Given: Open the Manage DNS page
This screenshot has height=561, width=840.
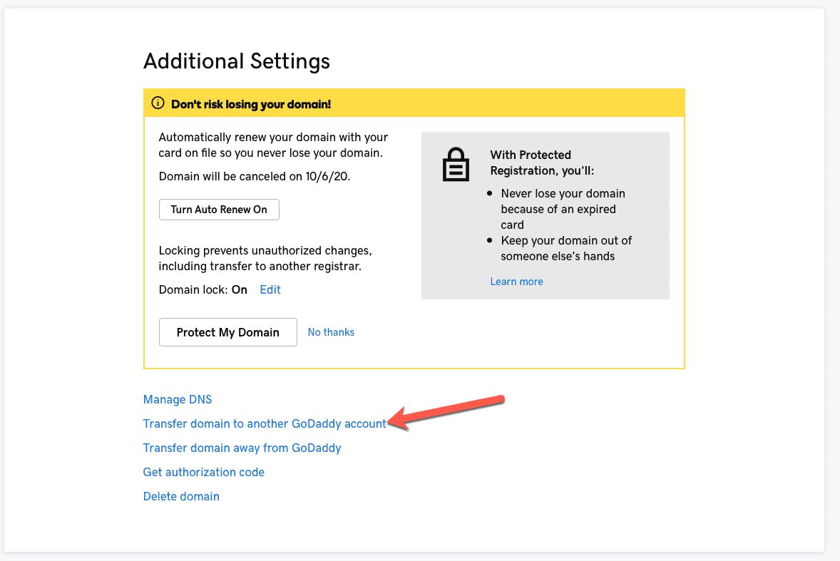Looking at the screenshot, I should point(177,399).
